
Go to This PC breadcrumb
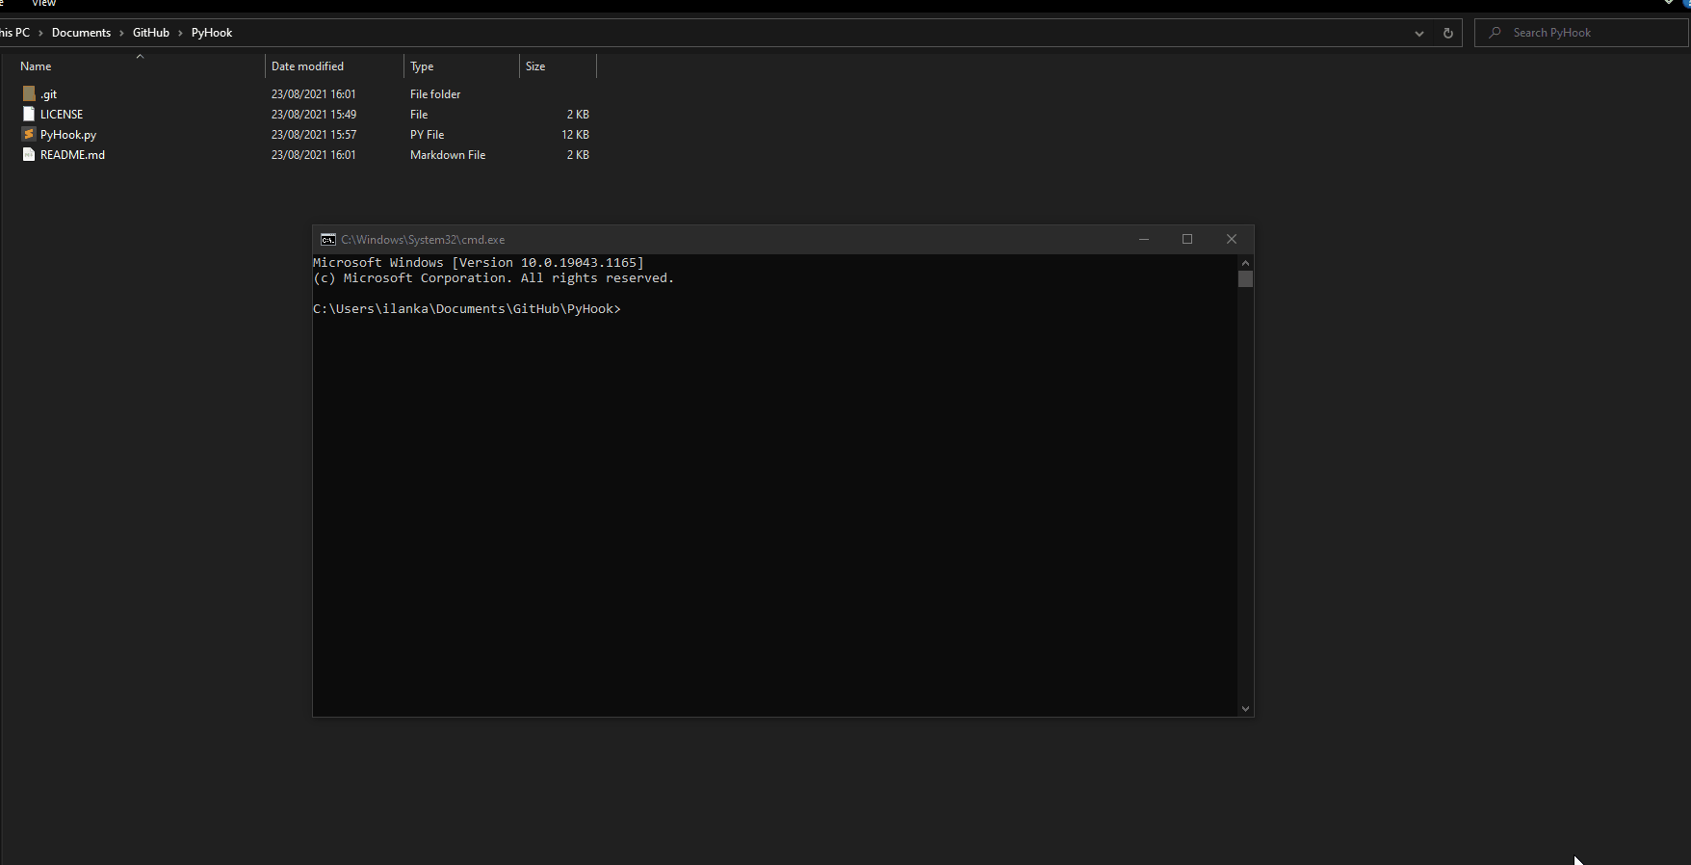coord(15,33)
